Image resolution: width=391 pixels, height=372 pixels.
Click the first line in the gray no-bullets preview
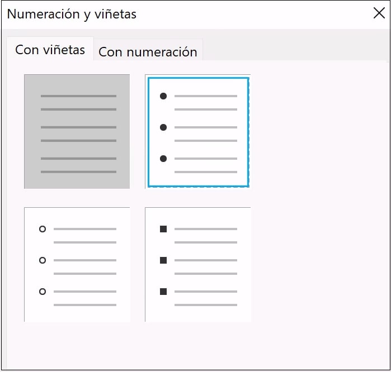[x=78, y=96]
